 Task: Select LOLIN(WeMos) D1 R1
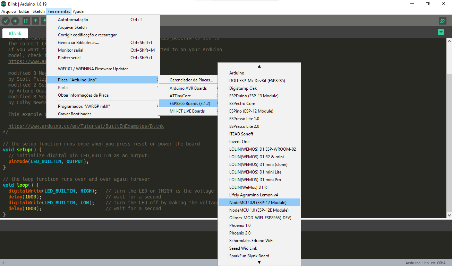pyautogui.click(x=259, y=187)
